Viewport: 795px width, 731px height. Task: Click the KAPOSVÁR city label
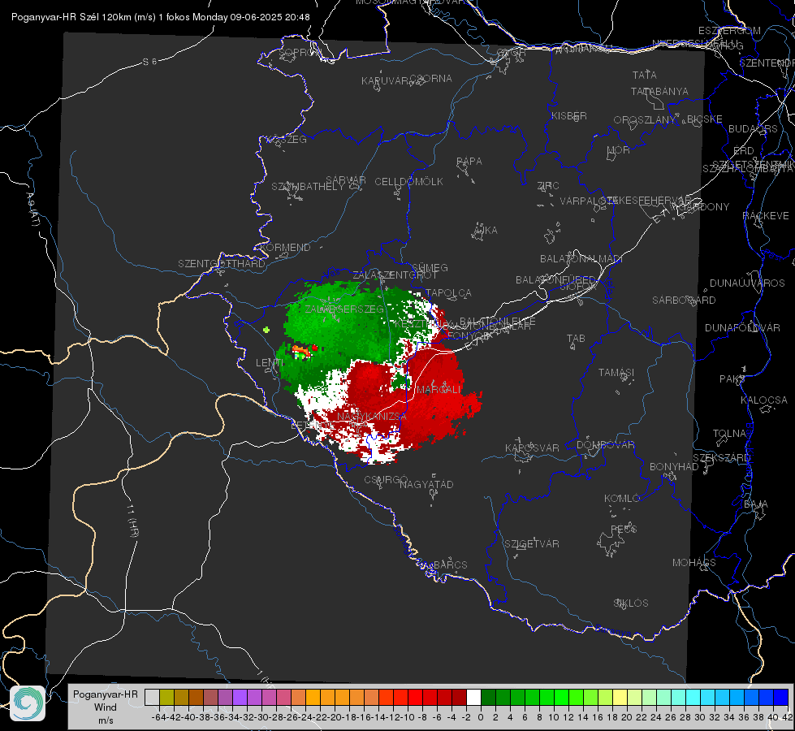532,448
